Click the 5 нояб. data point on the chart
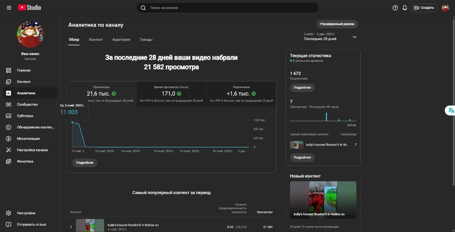This screenshot has width=455, height=232. pos(72,122)
